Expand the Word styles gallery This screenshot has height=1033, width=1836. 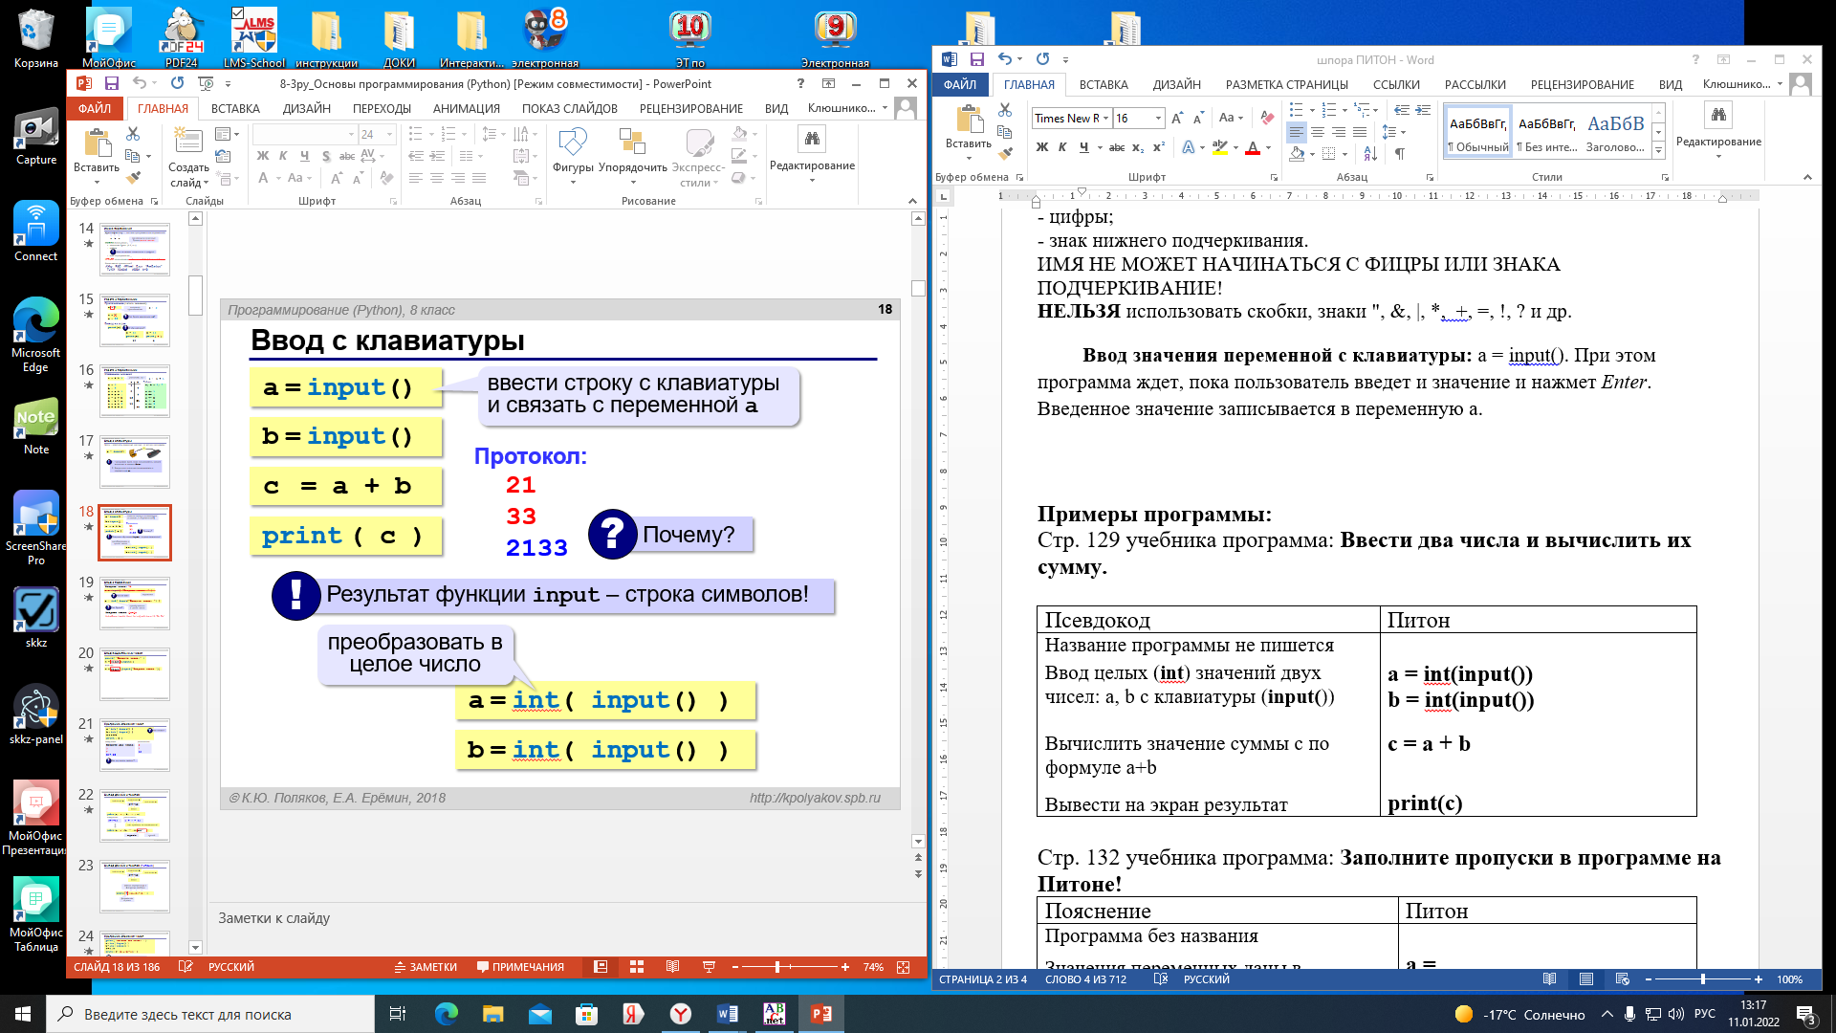[x=1658, y=151]
